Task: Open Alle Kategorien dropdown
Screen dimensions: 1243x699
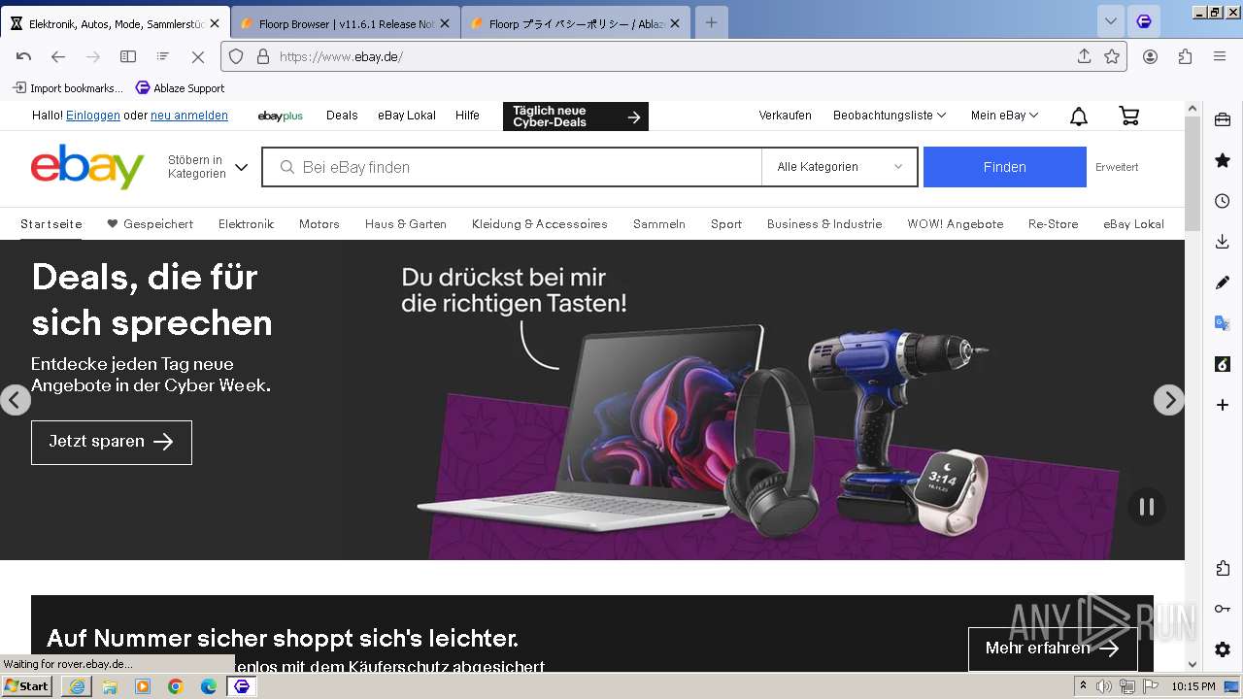Action: (839, 167)
